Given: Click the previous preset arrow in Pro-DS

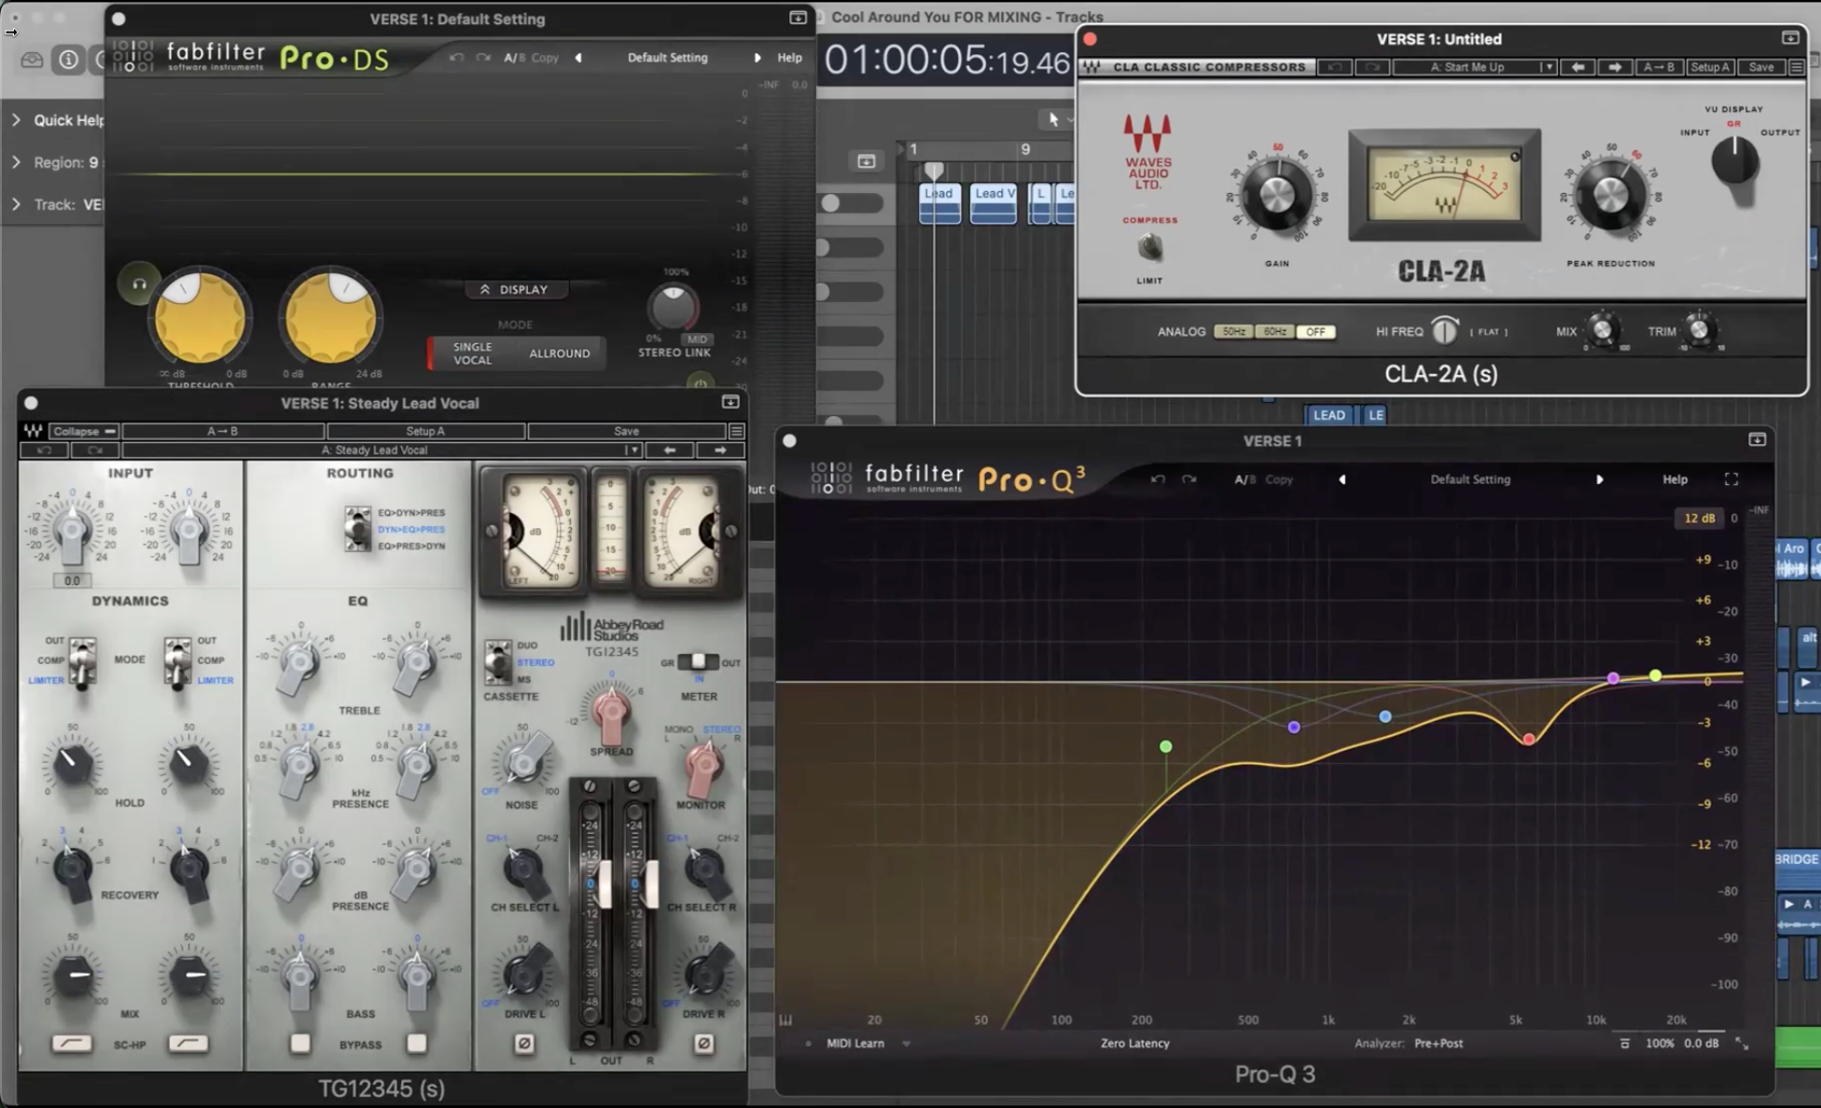Looking at the screenshot, I should click(x=578, y=58).
